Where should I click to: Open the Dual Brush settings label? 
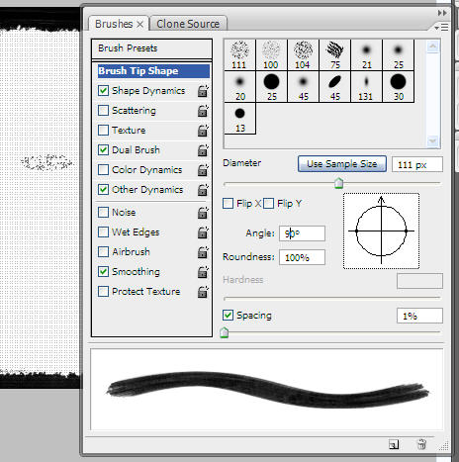136,150
